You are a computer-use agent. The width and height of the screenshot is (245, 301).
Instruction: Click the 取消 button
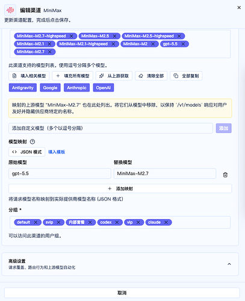pyautogui.click(x=122, y=293)
